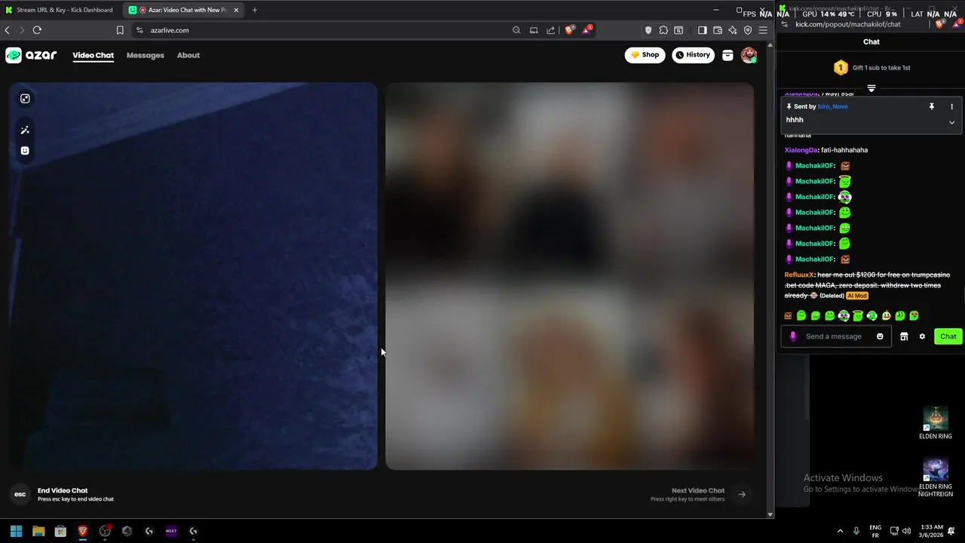965x543 pixels.
Task: Click the expand video fullscreen icon
Action: point(25,99)
